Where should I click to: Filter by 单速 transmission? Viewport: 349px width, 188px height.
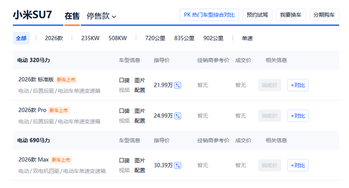coord(248,38)
